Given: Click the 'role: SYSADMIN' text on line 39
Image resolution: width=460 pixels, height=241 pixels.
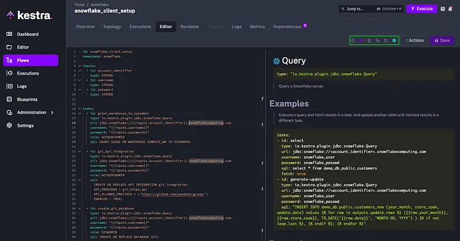Looking at the screenshot, I should coord(103,232).
